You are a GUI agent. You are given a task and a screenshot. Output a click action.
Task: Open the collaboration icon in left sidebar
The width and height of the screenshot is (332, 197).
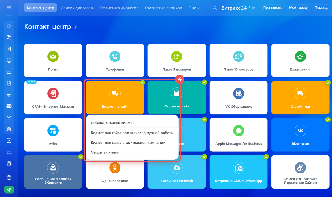9,26
